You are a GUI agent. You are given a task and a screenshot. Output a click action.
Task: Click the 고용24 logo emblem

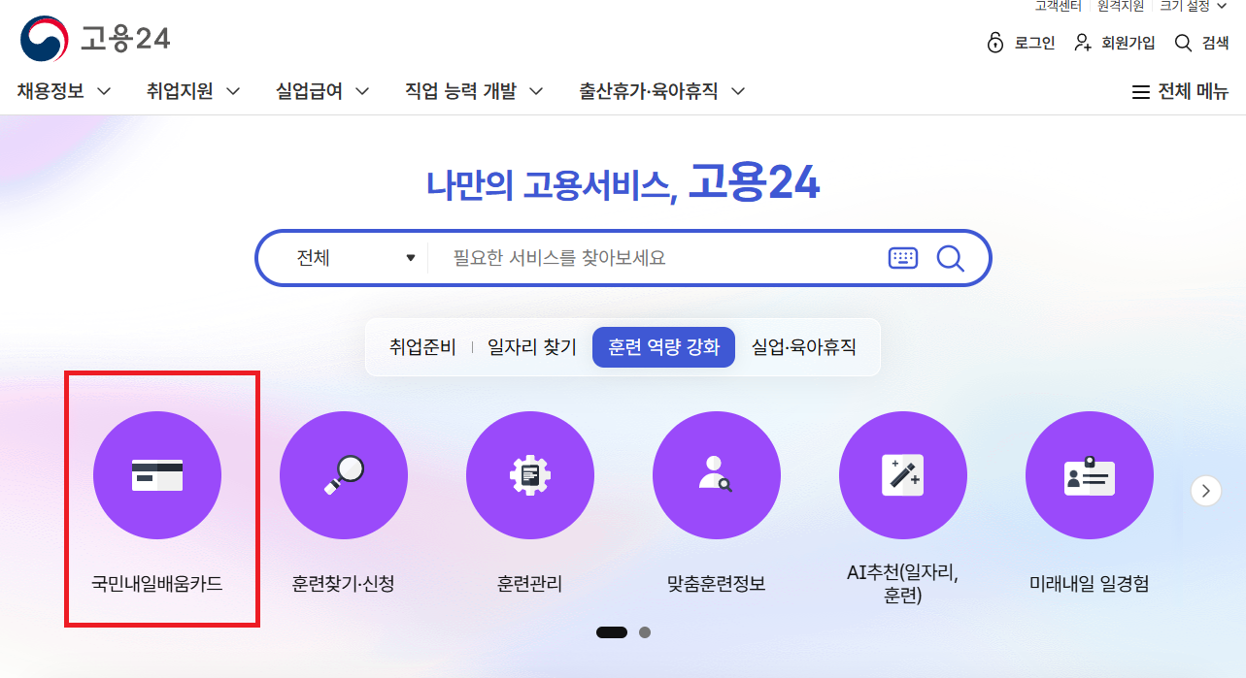point(44,39)
